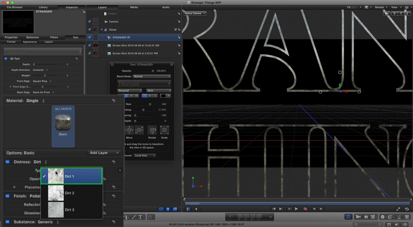The height and width of the screenshot is (227, 413).
Task: Open the Filters inspector tab
Action: click(54, 37)
